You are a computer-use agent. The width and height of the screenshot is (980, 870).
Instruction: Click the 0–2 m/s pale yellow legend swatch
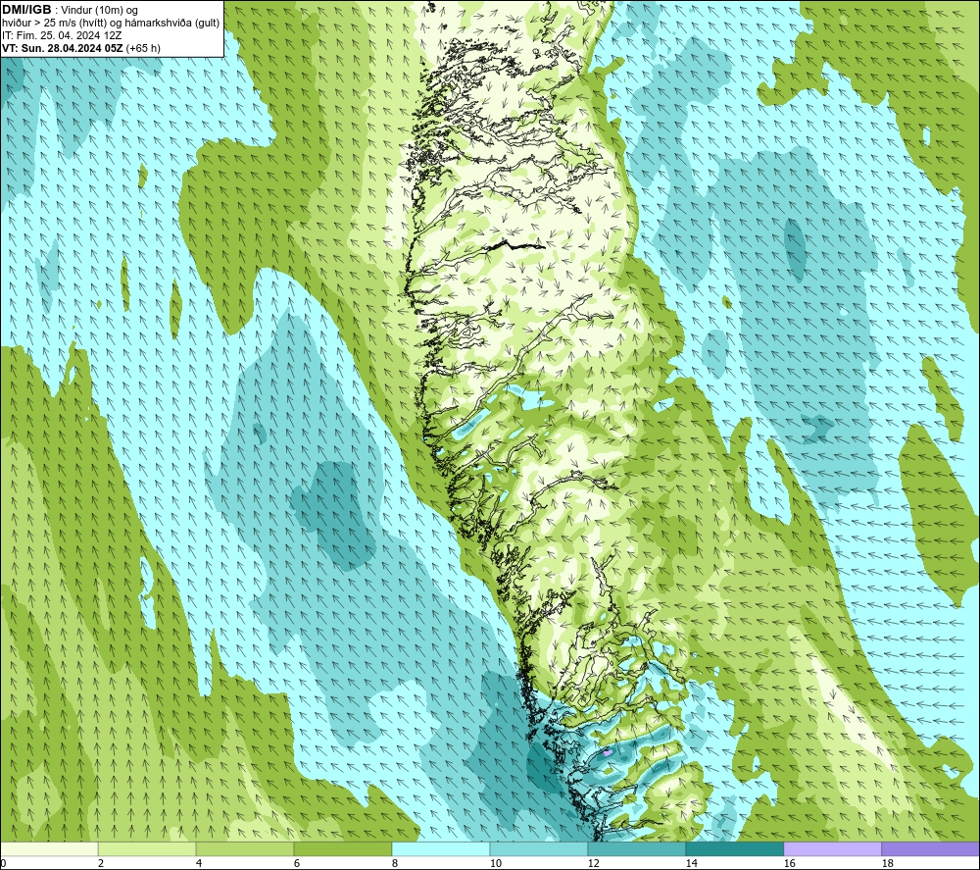[49, 848]
